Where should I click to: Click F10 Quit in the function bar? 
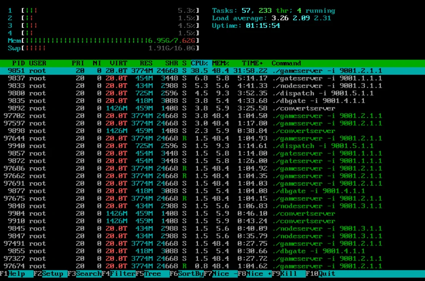321,274
